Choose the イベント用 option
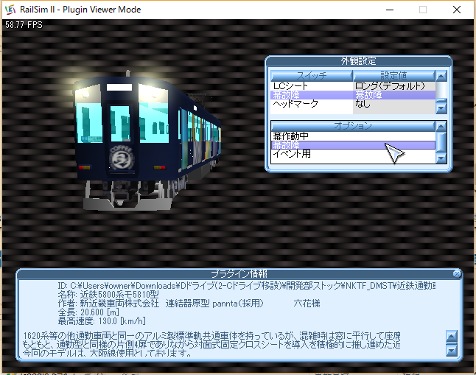Image resolution: width=476 pixels, height=375 pixels. (x=353, y=154)
